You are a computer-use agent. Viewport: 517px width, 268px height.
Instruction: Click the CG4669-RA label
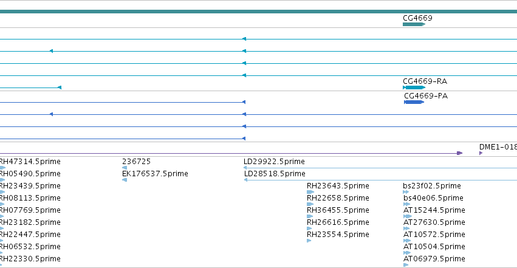[x=425, y=81]
